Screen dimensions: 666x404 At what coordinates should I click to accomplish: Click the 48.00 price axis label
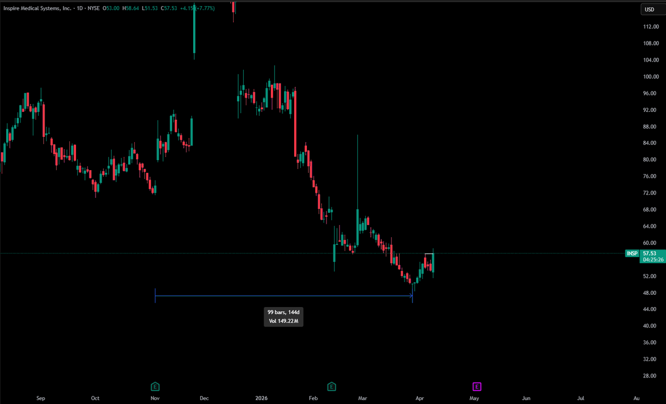pos(650,293)
